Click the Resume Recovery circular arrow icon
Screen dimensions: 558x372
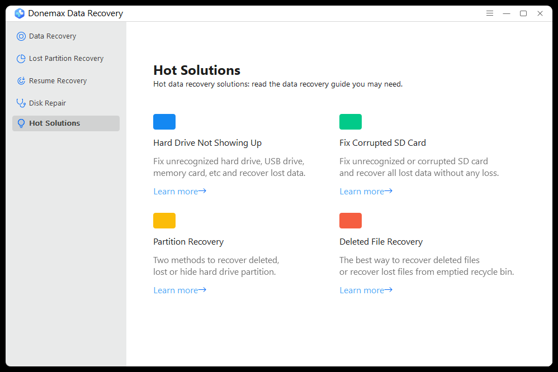click(x=21, y=81)
